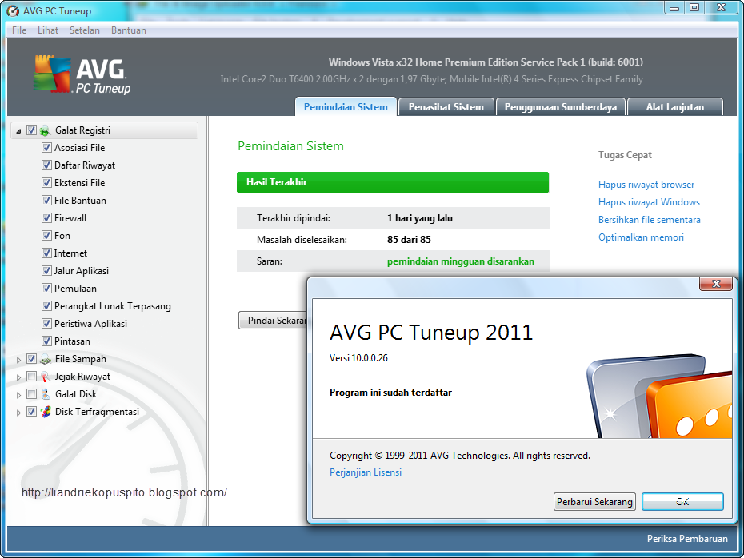The width and height of the screenshot is (744, 558).
Task: Click the Hasil Terakhir green header bar
Action: [393, 182]
